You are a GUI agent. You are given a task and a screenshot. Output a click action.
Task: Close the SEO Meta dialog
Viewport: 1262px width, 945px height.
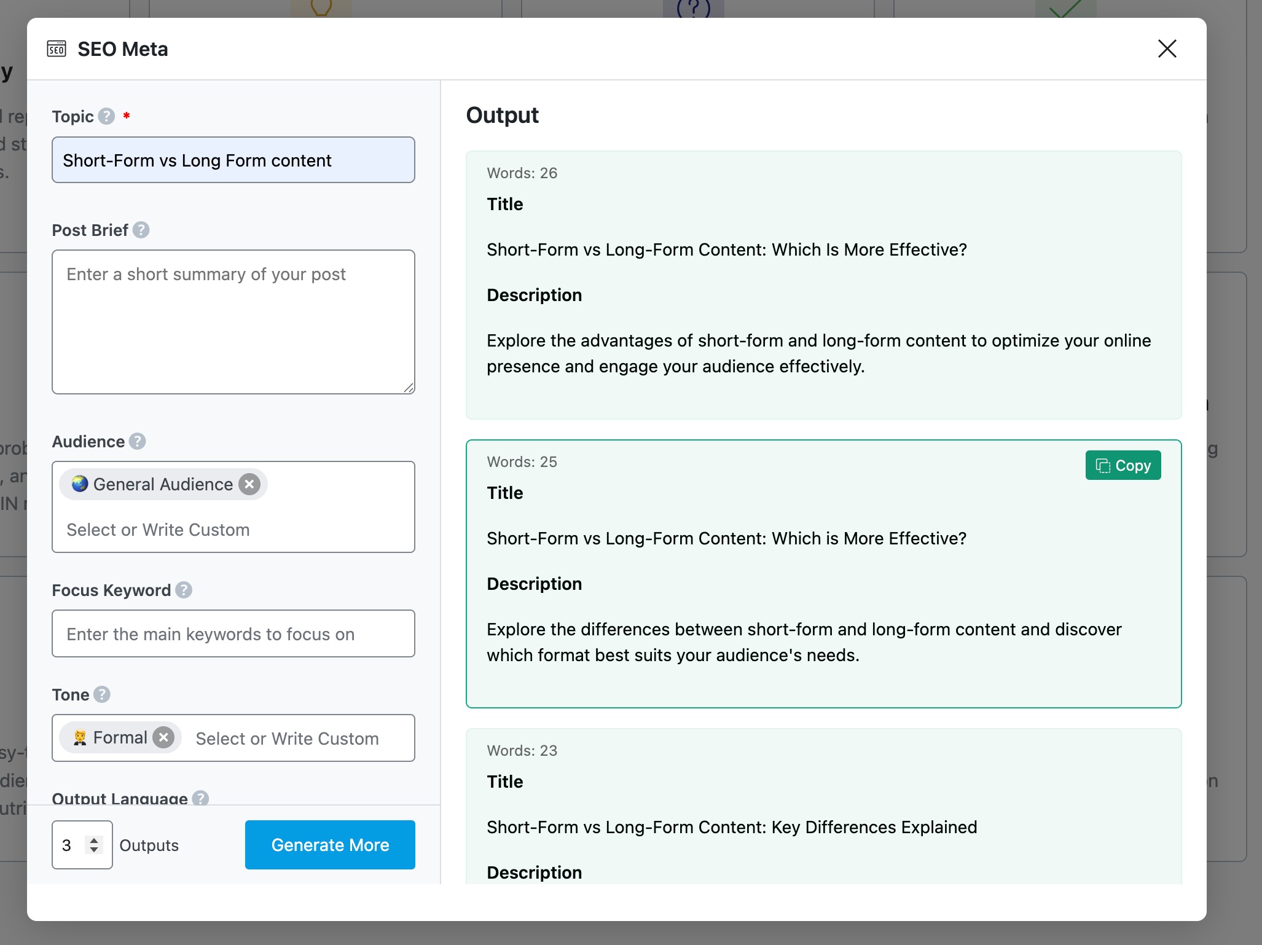pyautogui.click(x=1167, y=49)
